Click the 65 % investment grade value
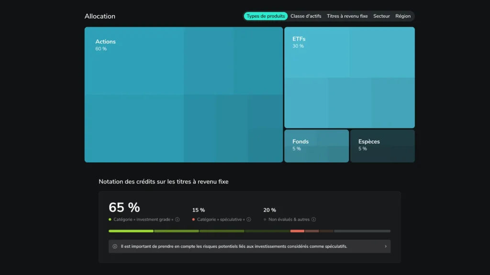490x275 pixels. pyautogui.click(x=124, y=207)
